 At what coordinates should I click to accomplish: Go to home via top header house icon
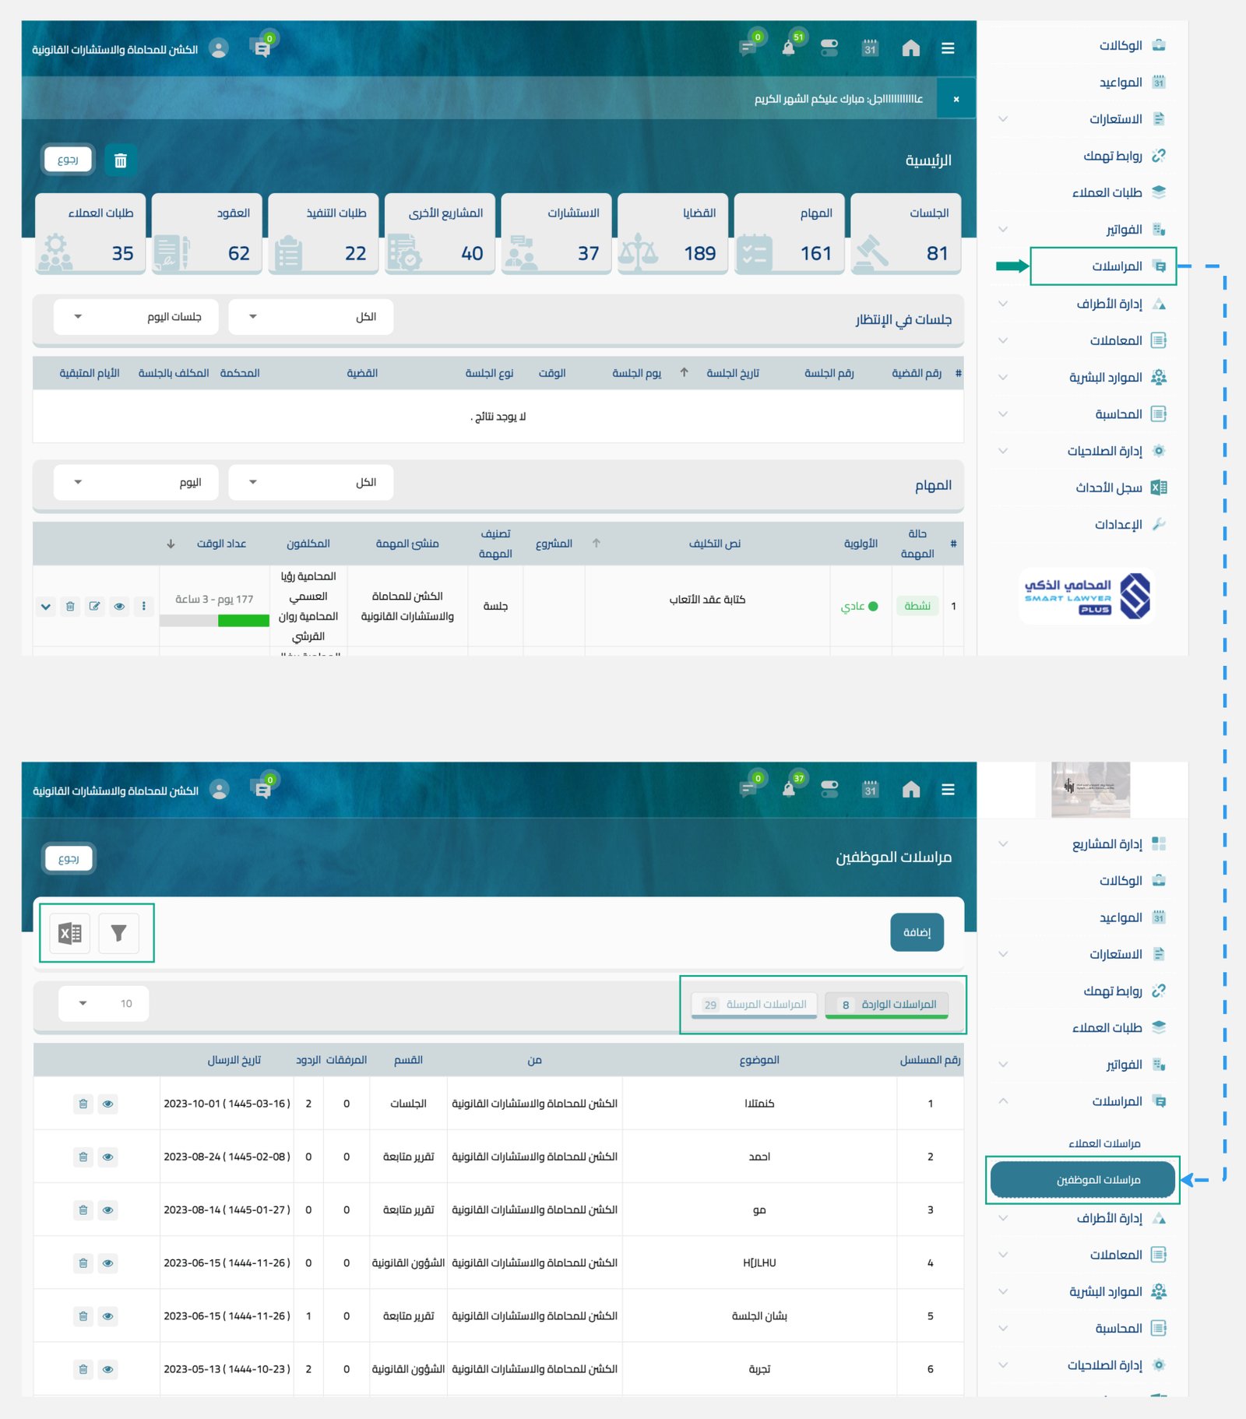pyautogui.click(x=911, y=48)
